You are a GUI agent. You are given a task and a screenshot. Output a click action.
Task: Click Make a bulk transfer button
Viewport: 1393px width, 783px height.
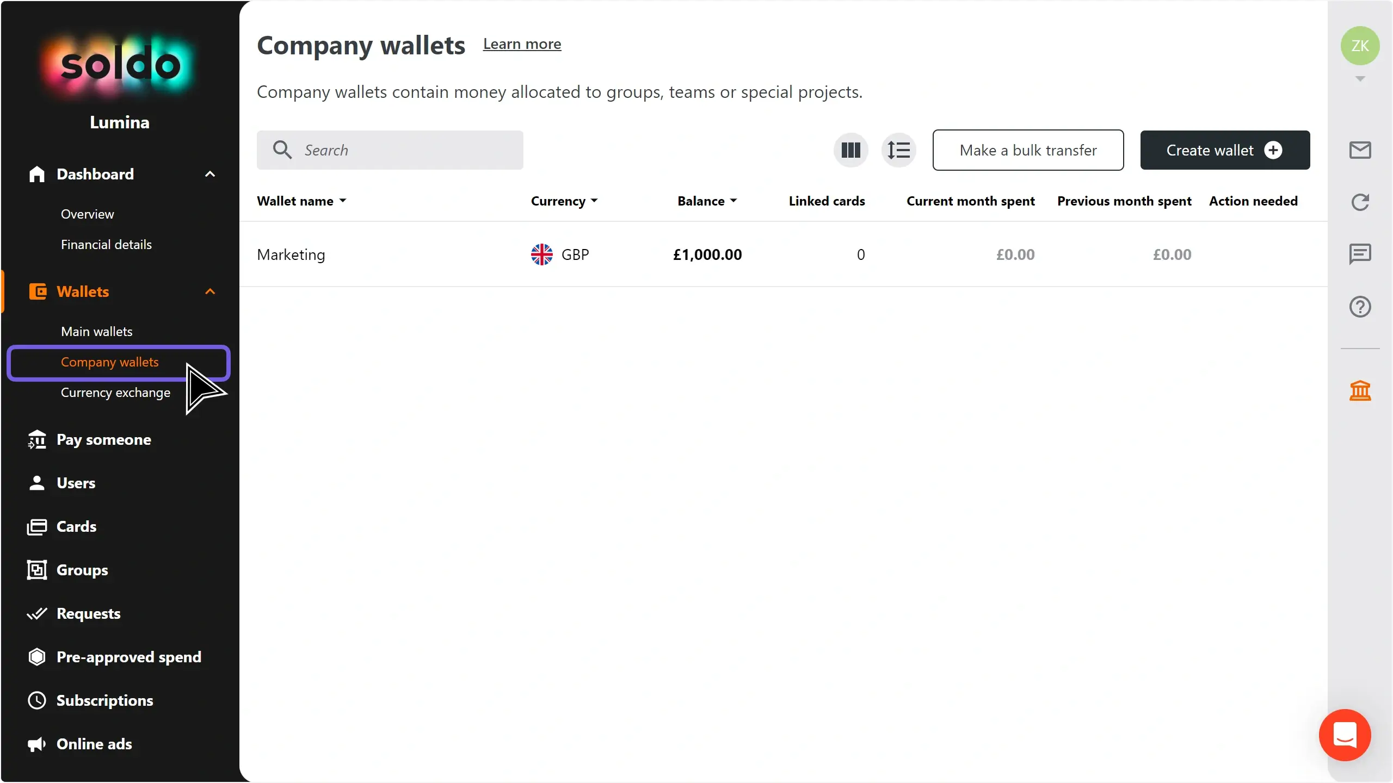(1028, 150)
